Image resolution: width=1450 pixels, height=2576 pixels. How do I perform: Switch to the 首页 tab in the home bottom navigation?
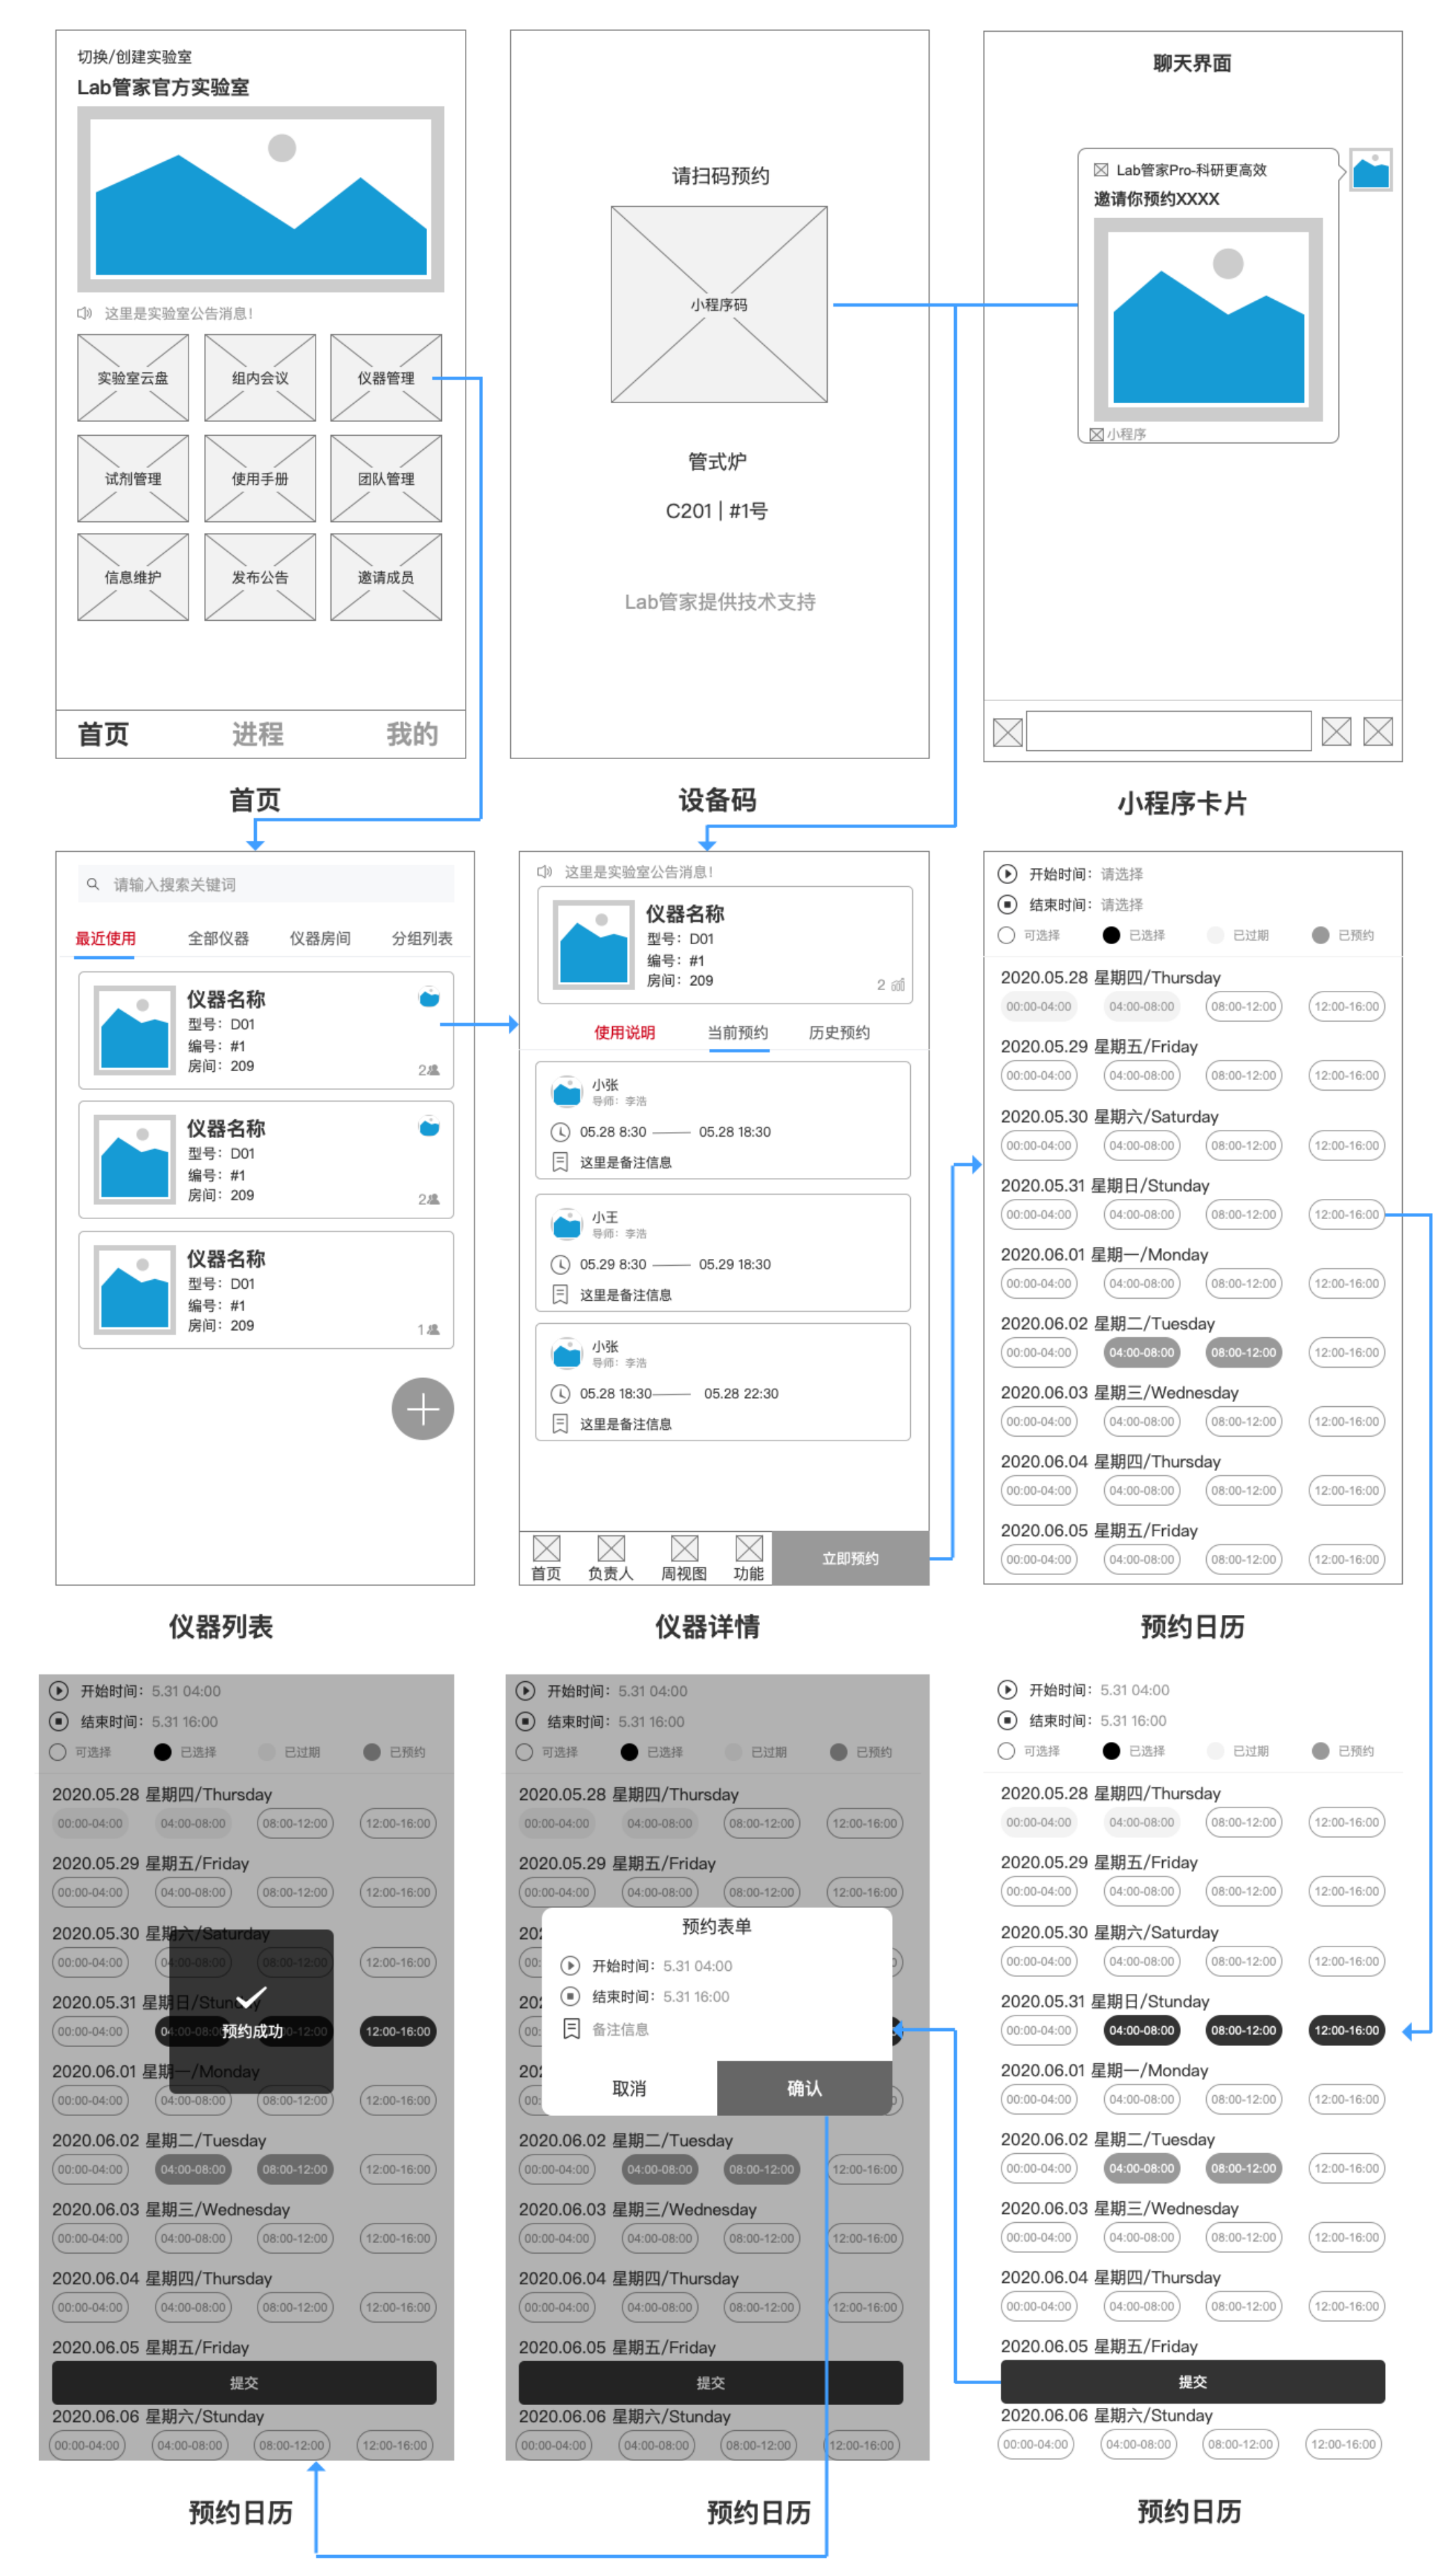103,734
